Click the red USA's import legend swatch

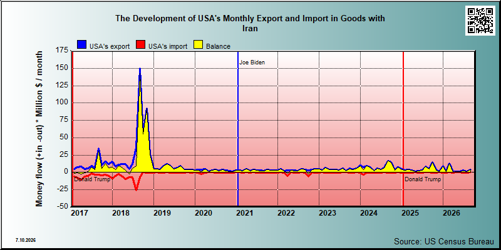(x=142, y=45)
